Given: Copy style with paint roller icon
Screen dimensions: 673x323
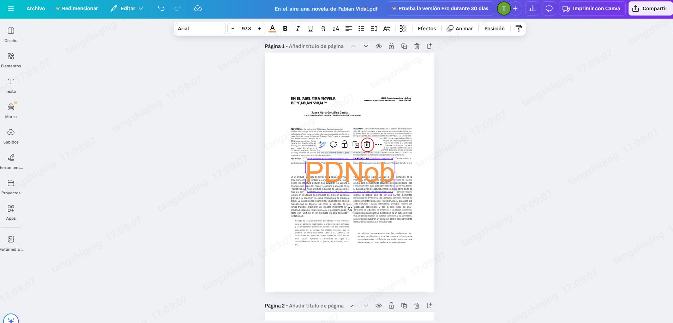Looking at the screenshot, I should (x=518, y=29).
